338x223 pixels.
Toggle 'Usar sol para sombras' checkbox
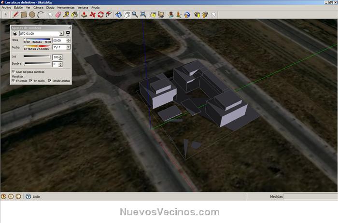tap(13, 71)
